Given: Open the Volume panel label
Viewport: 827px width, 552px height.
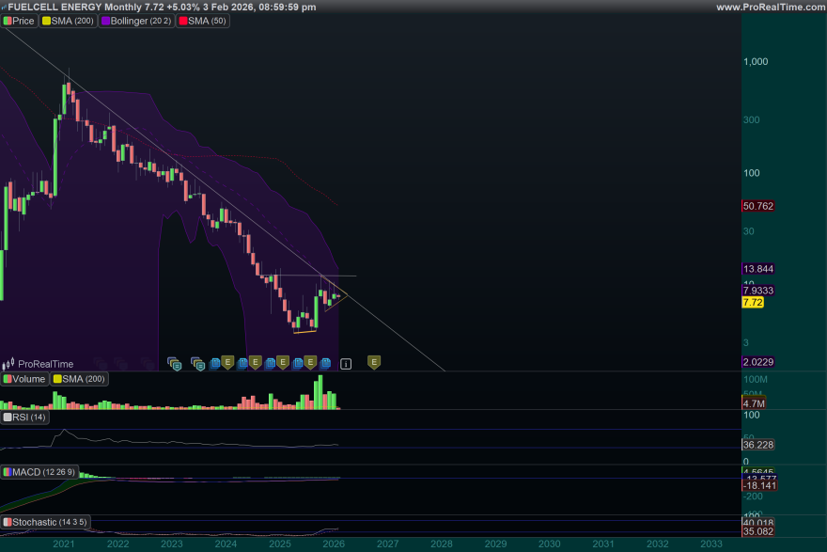Looking at the screenshot, I should [25, 379].
